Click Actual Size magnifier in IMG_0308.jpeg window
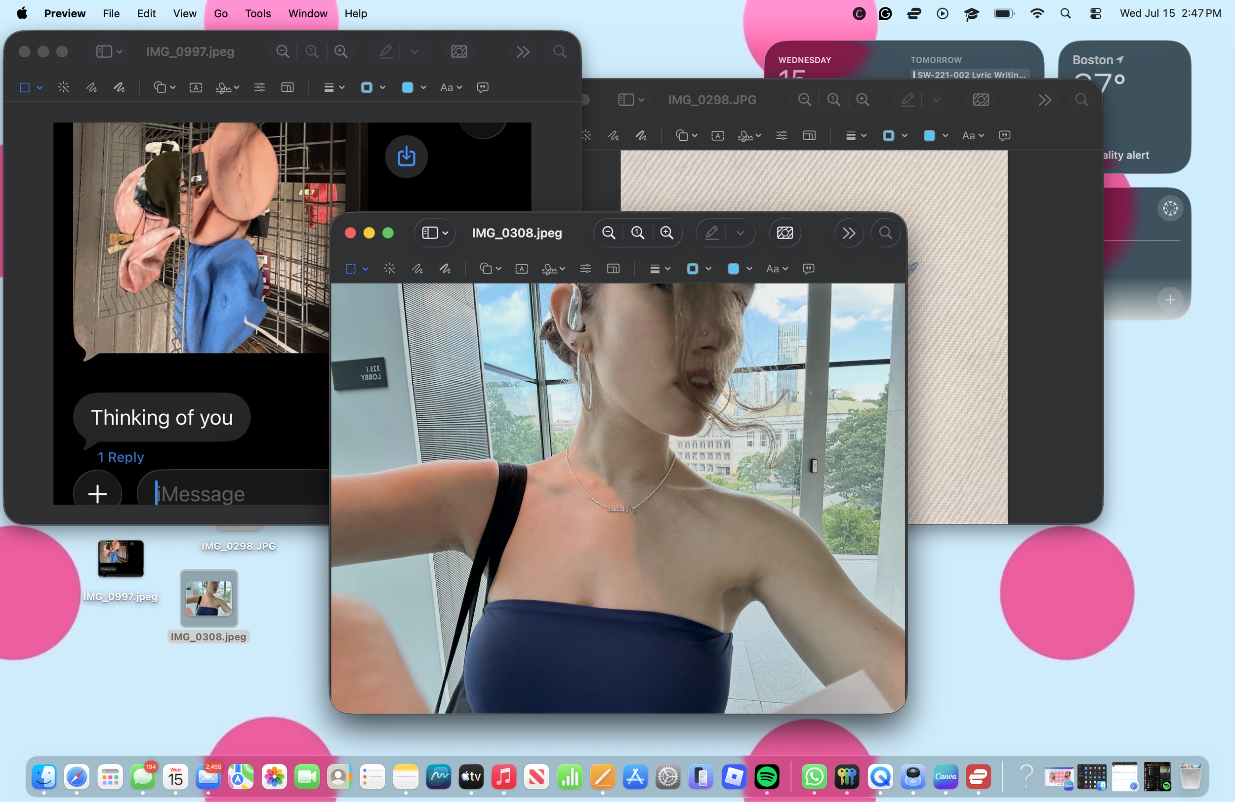The height and width of the screenshot is (802, 1235). pyautogui.click(x=637, y=233)
